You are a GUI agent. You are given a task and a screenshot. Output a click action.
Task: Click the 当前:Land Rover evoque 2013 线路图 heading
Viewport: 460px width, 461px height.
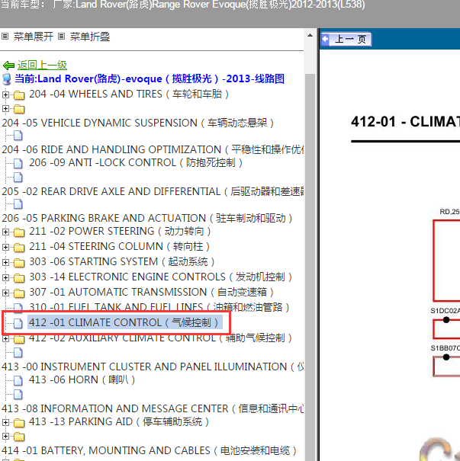150,78
